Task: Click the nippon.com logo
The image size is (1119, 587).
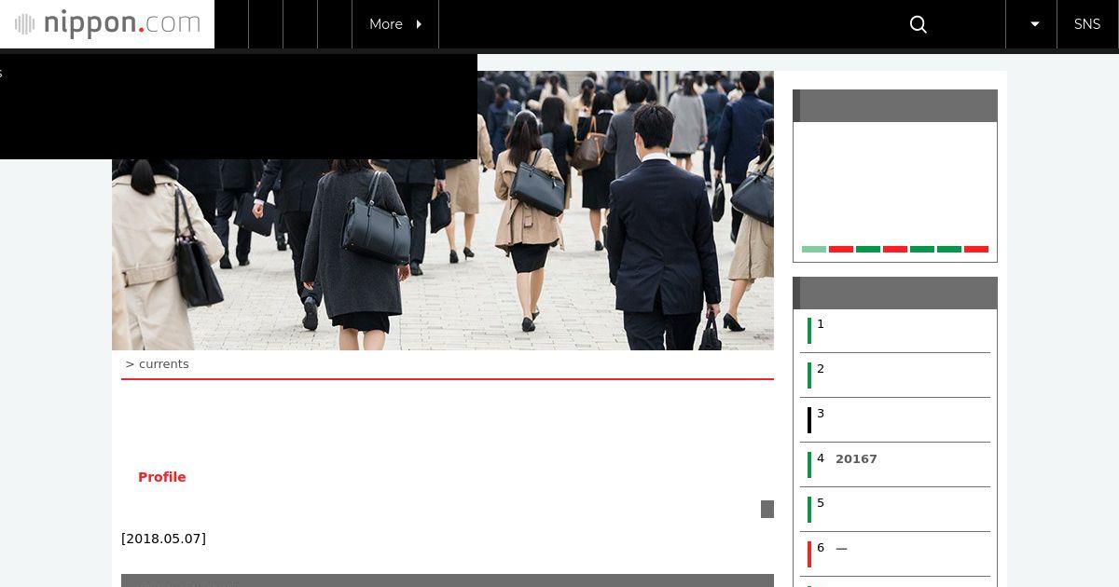Action: click(107, 24)
